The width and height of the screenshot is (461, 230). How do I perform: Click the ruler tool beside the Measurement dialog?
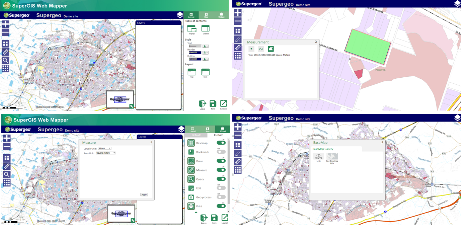[238, 48]
